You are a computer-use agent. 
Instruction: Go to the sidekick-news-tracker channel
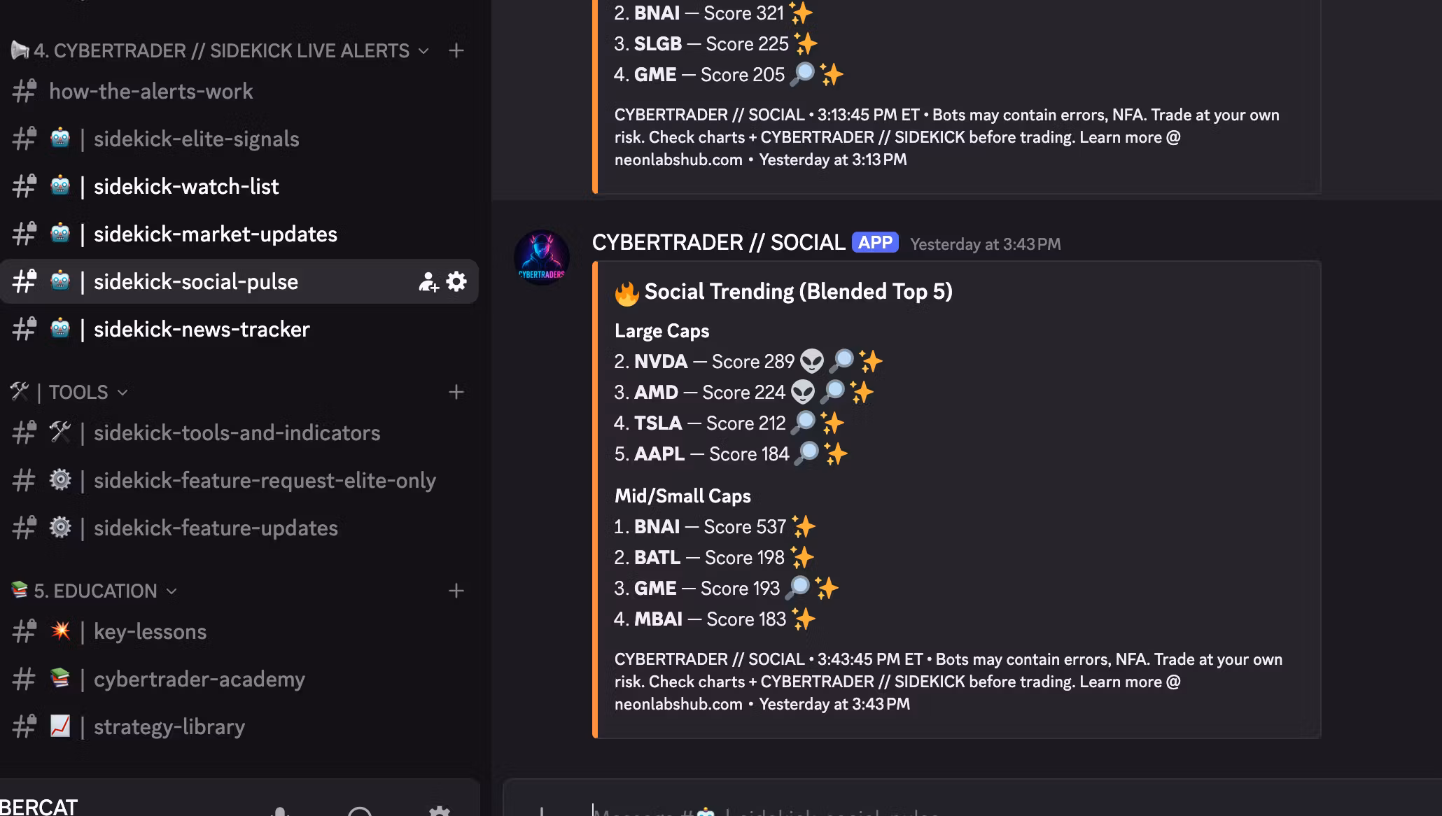[x=202, y=329]
